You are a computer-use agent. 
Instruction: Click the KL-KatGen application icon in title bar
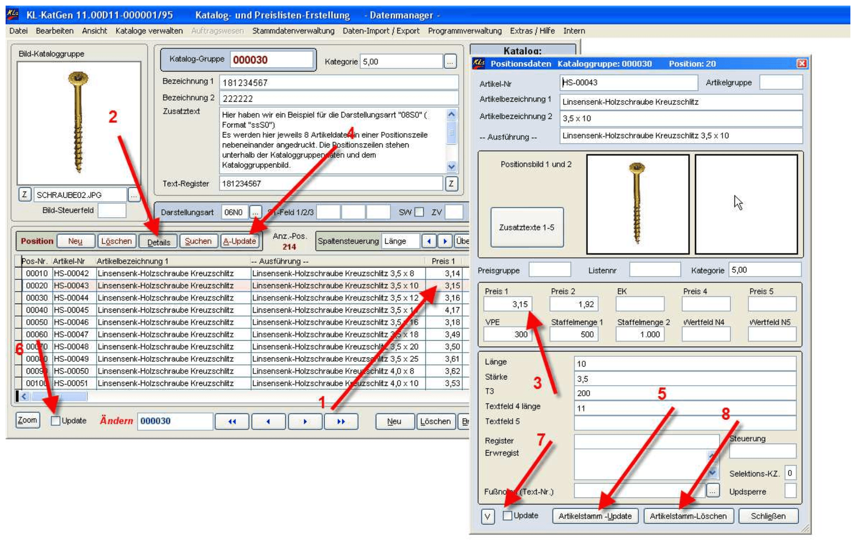[12, 14]
